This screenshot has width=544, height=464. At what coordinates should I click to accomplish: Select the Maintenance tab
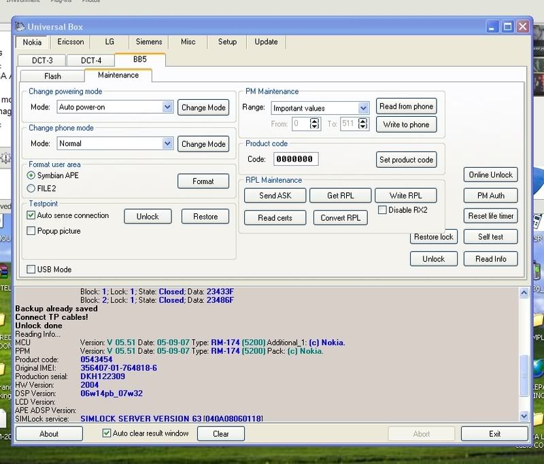[x=118, y=75]
